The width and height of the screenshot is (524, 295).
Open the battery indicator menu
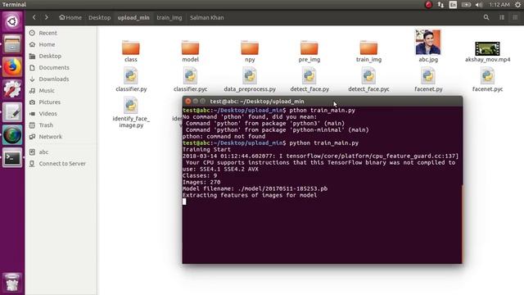click(x=466, y=5)
